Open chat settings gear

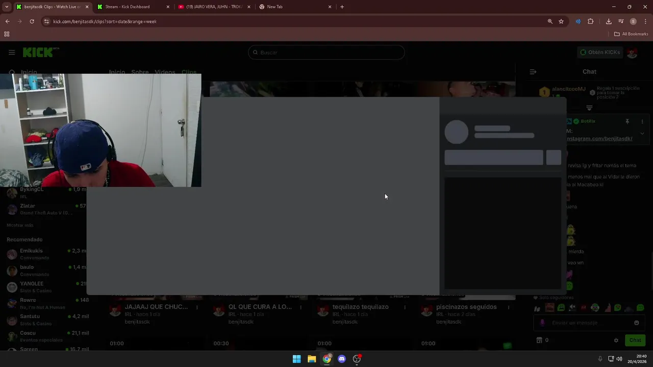616,340
